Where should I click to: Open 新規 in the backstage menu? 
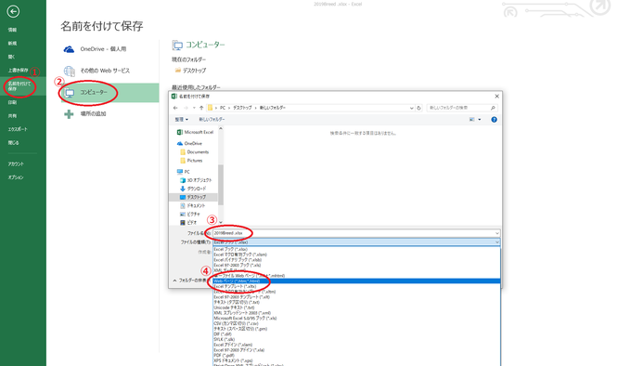[12, 44]
